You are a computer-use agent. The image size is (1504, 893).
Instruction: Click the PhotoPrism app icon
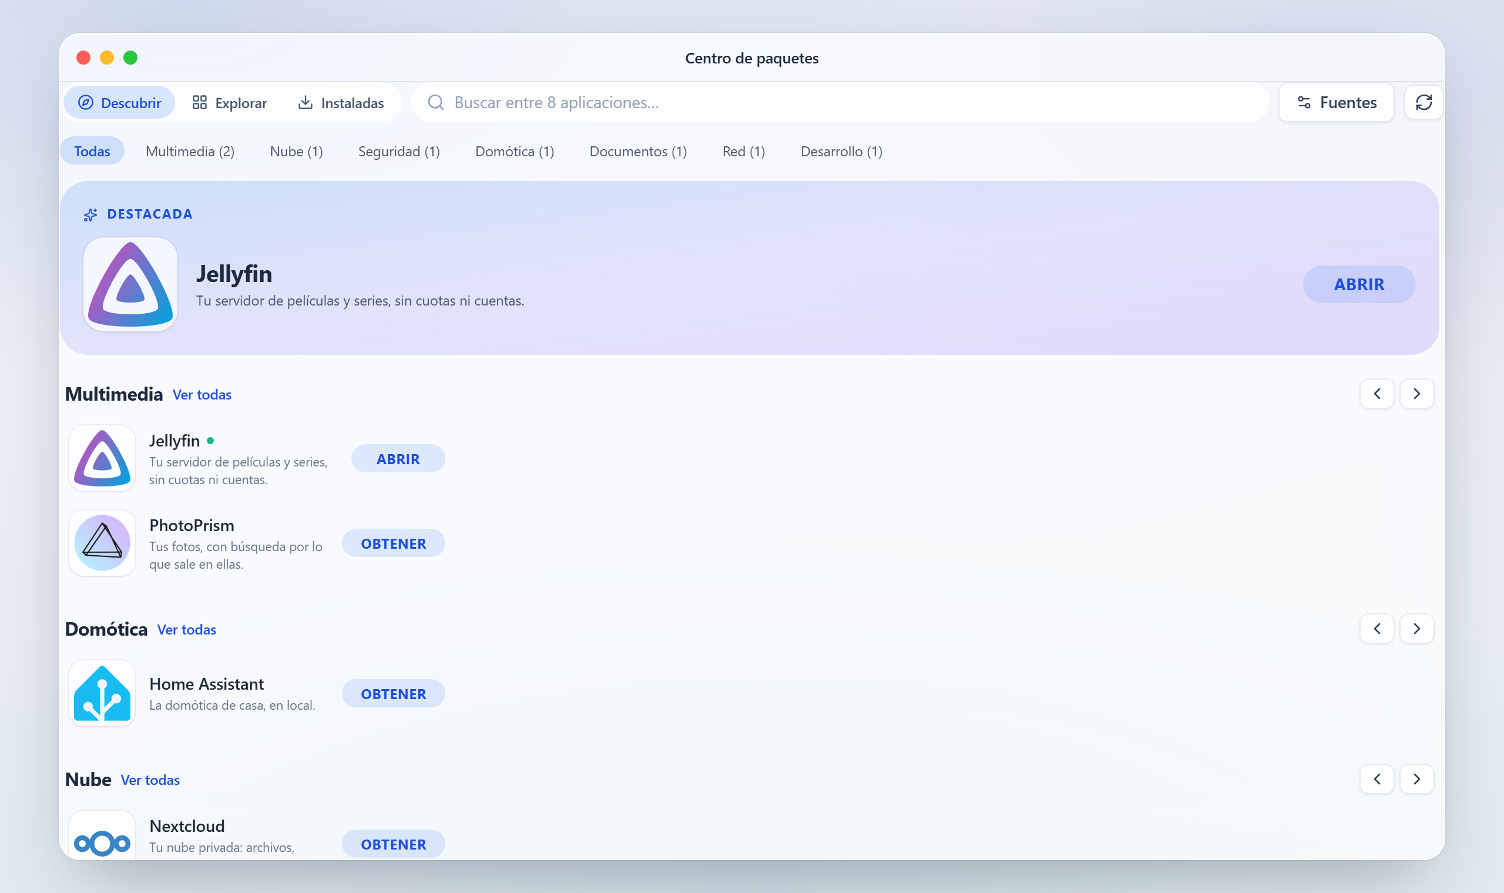[102, 543]
